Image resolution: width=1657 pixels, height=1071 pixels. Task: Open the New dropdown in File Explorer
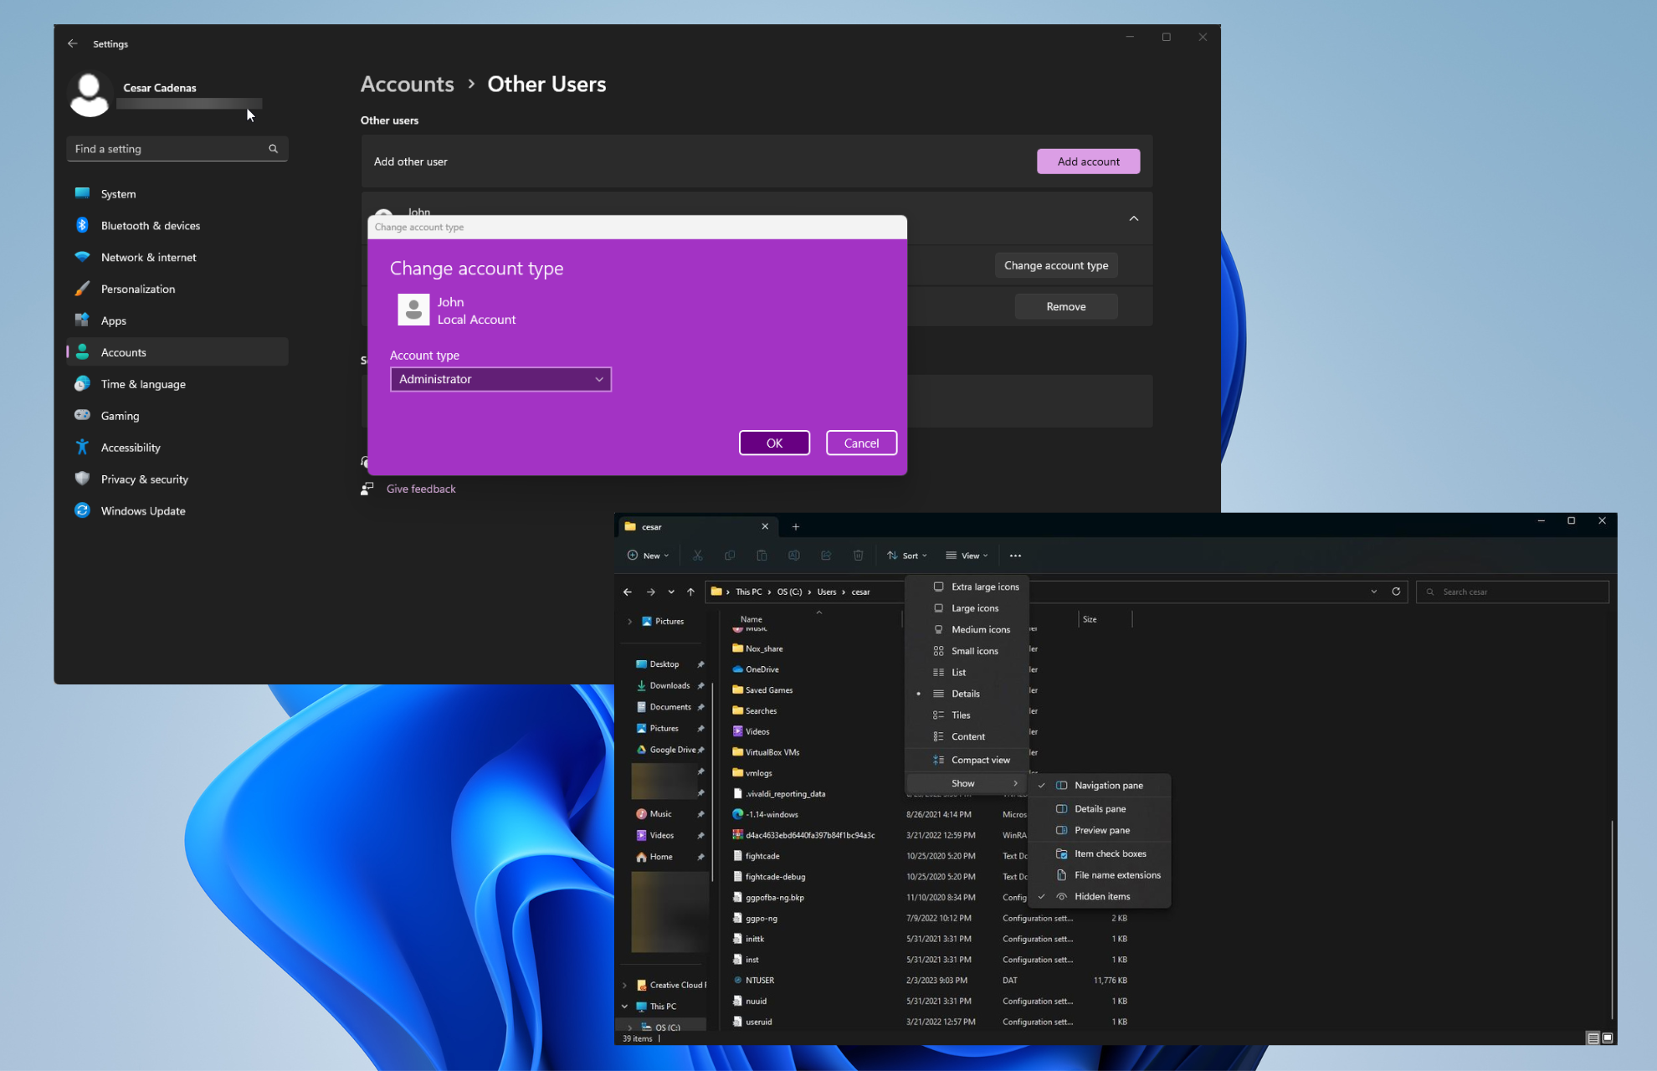click(648, 556)
